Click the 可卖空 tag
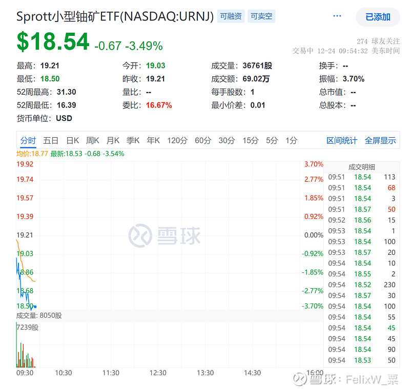Screen dimensions: 410x392 click(261, 16)
